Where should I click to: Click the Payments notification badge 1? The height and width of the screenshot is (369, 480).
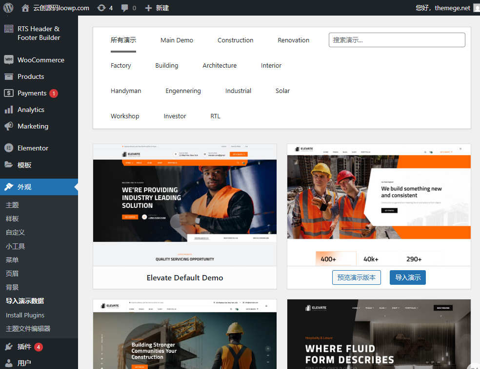point(54,93)
